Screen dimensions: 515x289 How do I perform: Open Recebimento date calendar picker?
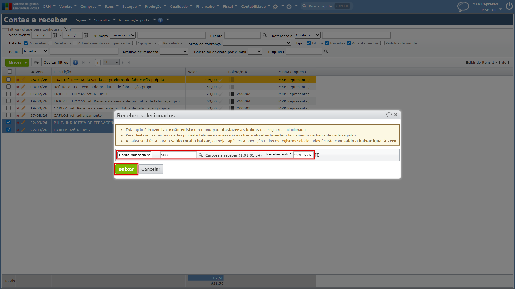(317, 155)
